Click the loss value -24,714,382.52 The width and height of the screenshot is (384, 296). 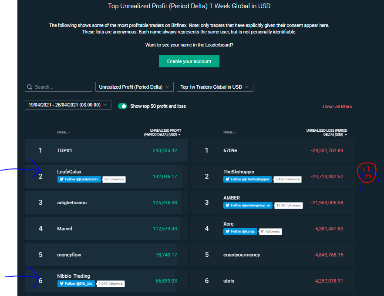click(x=327, y=176)
